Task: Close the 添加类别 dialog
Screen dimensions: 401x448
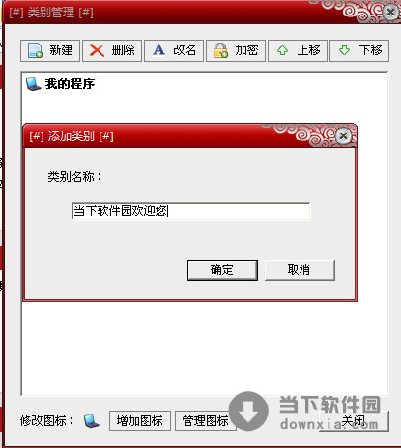Action: coord(343,135)
